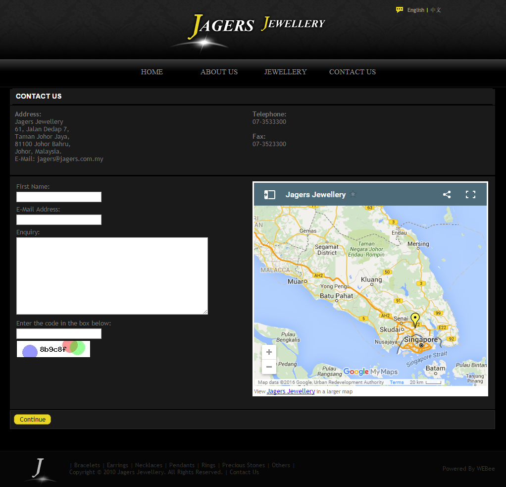Zoom out on the map
506x487 pixels.
point(269,367)
